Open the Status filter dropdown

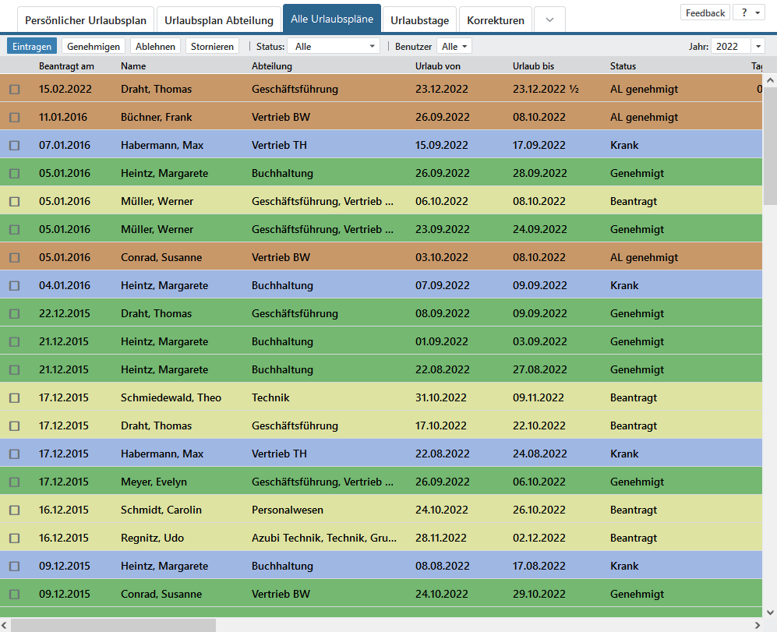click(334, 47)
